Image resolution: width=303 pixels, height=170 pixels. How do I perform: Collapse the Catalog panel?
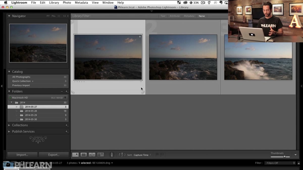pyautogui.click(x=9, y=72)
